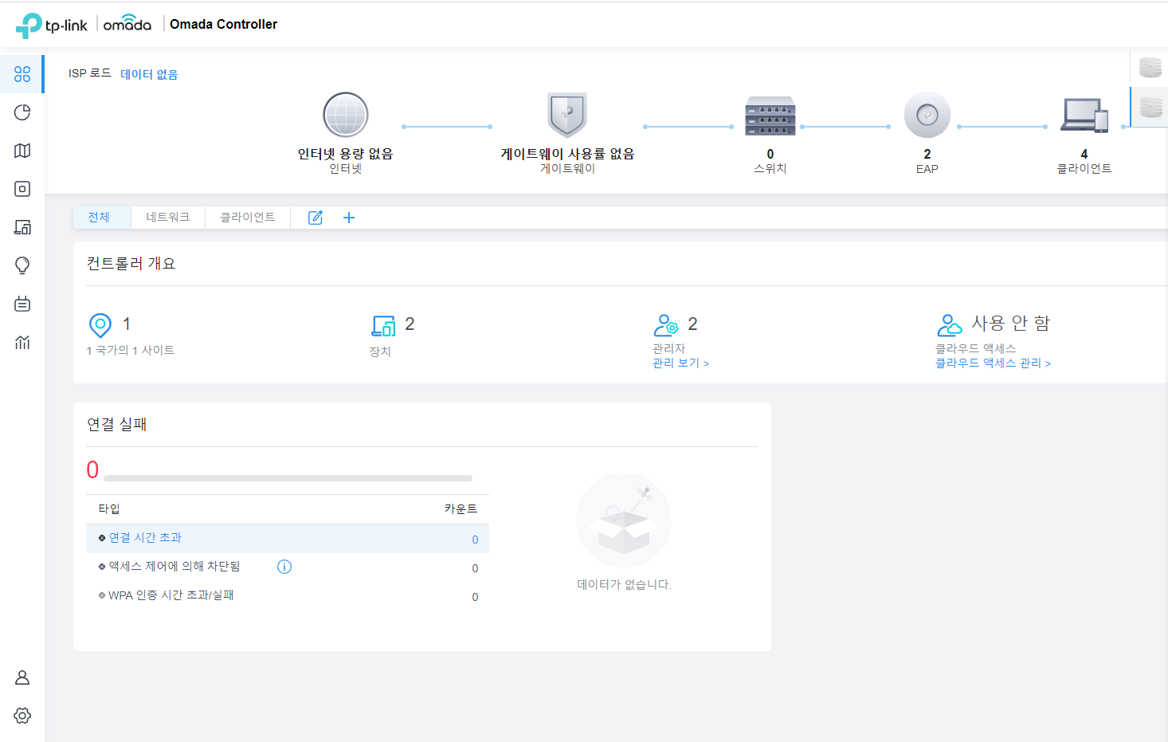Screen dimensions: 1168x742
Task: Click the devices icon in controller overview
Action: click(x=383, y=325)
